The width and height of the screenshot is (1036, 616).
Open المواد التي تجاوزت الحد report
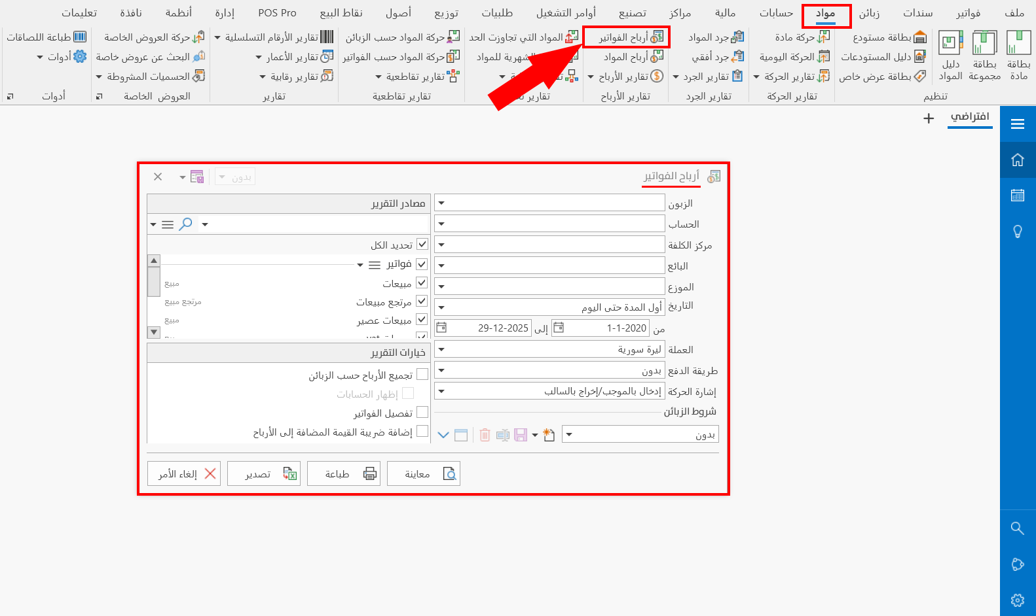pos(523,37)
